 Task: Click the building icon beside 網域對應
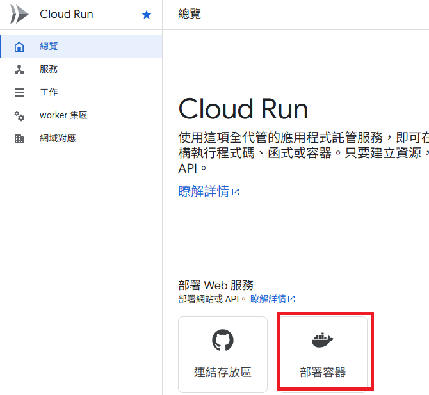tap(19, 139)
